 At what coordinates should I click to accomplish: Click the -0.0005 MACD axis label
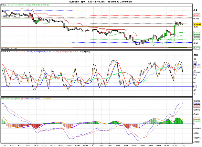pos(197,129)
